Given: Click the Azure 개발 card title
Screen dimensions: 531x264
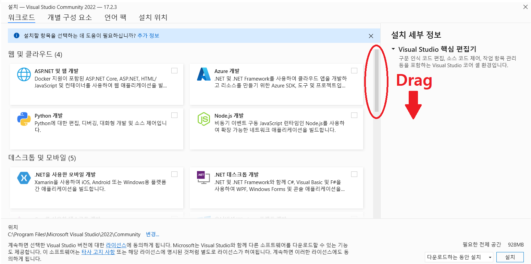Looking at the screenshot, I should tap(227, 71).
